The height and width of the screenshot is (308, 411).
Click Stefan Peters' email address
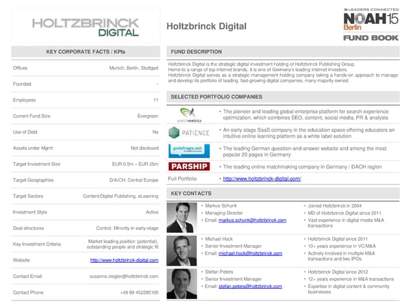coord(249,287)
